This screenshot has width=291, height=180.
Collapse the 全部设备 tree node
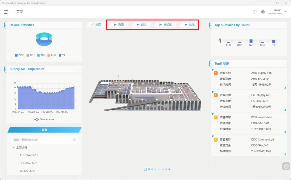[14, 148]
